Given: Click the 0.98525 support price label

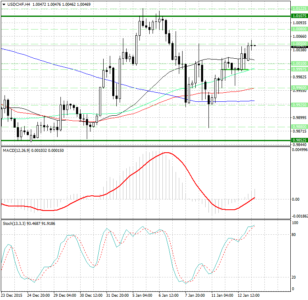Looking at the screenshot, I should [x=299, y=140].
